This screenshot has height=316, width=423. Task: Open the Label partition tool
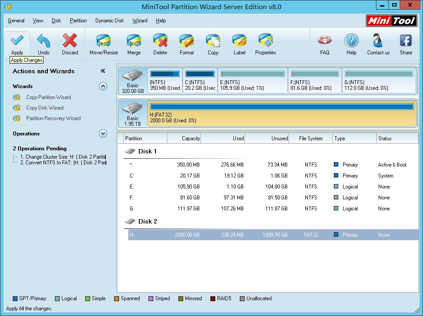(239, 44)
